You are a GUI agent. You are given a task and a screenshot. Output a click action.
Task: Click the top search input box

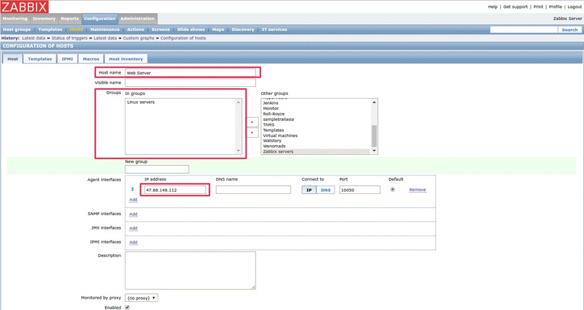pyautogui.click(x=524, y=30)
